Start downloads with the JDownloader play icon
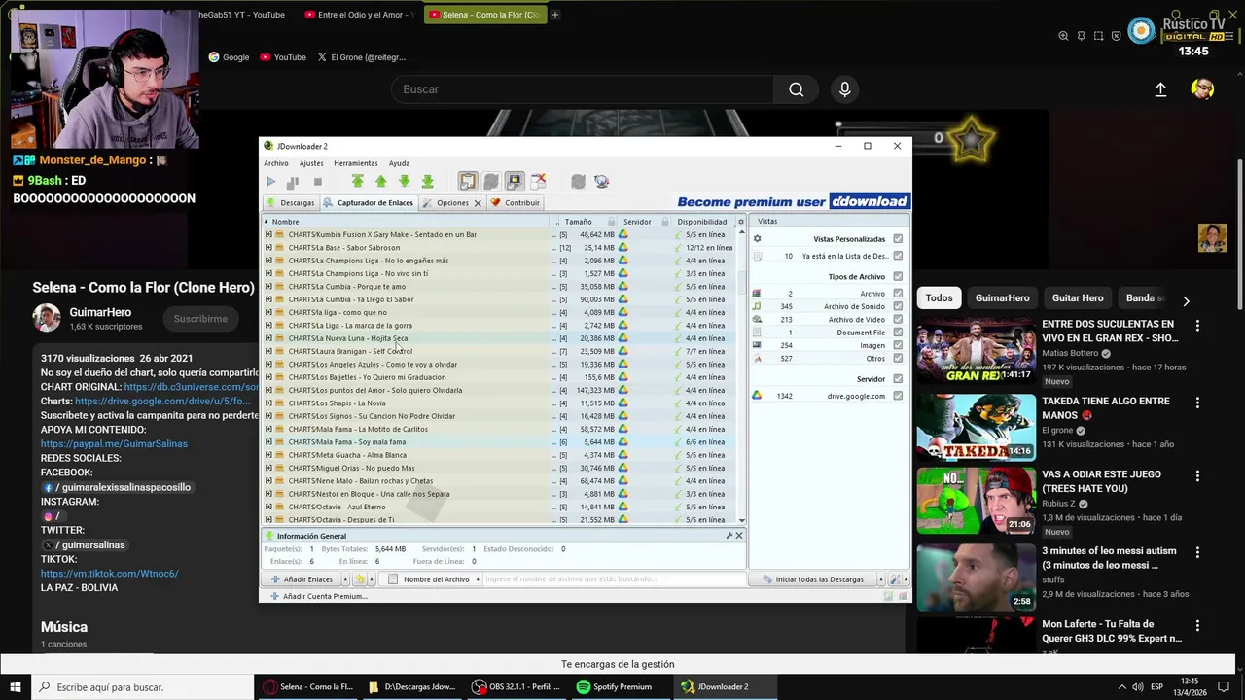The width and height of the screenshot is (1245, 700). (270, 182)
